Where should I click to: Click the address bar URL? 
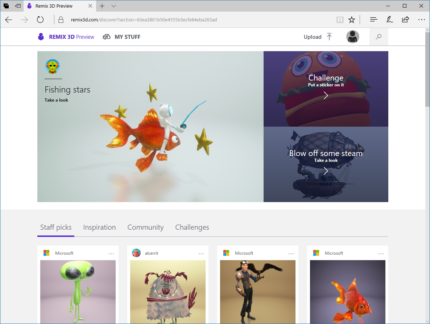point(144,20)
